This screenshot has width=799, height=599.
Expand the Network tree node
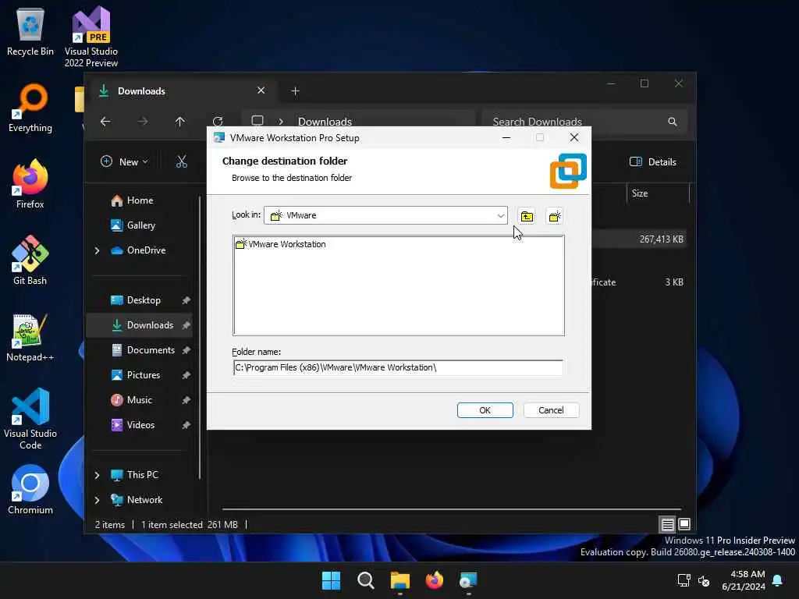pos(97,500)
